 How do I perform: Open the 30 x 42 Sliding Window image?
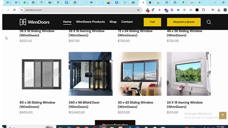pos(139,74)
